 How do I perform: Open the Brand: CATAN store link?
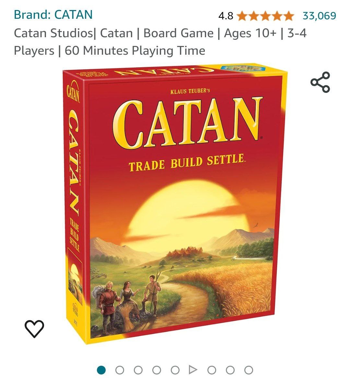pos(53,15)
